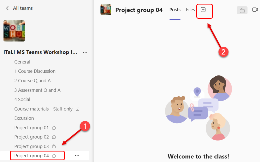Open team options via the ellipsis icon

pyautogui.click(x=85, y=52)
